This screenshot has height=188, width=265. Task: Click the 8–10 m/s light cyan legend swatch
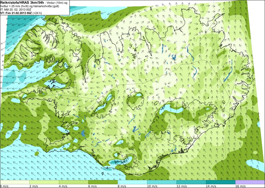pyautogui.click(x=132, y=182)
